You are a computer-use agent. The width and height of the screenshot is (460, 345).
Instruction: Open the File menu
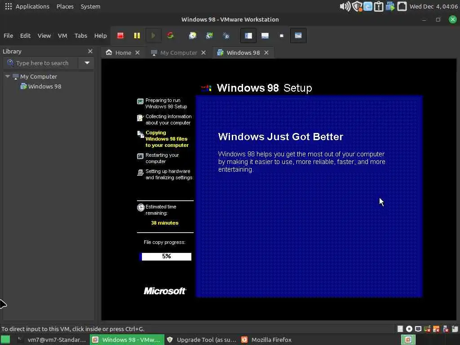point(8,35)
